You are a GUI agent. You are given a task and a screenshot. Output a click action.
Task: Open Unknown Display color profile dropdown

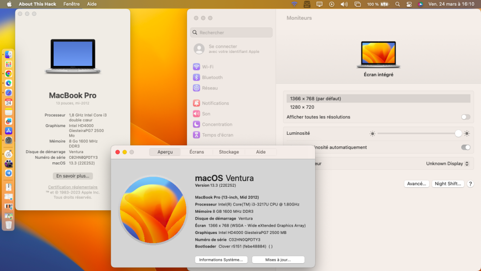(447, 164)
